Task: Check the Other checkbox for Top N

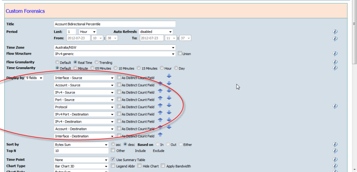Action: pyautogui.click(x=113, y=150)
